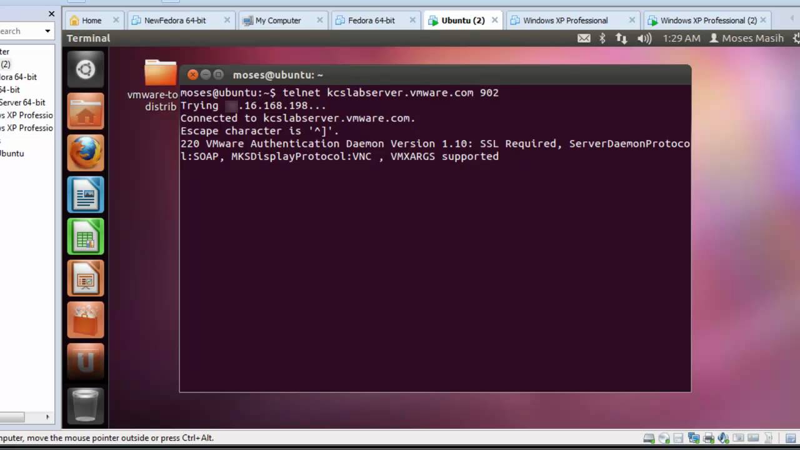Close the Ubuntu (2) tab
Viewport: 800px width, 450px height.
click(x=494, y=20)
